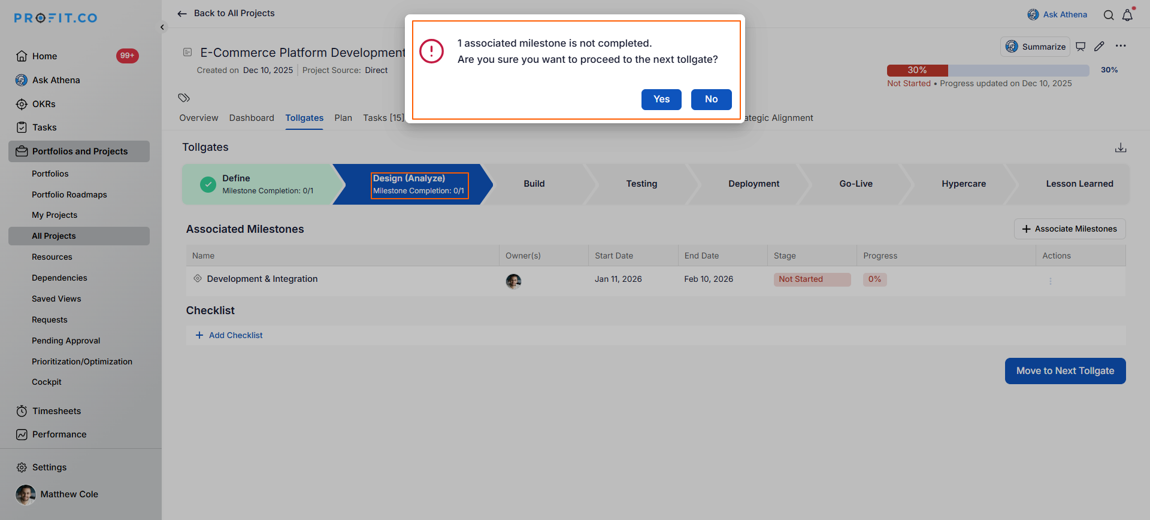
Task: Click Add Checklist
Action: click(229, 335)
